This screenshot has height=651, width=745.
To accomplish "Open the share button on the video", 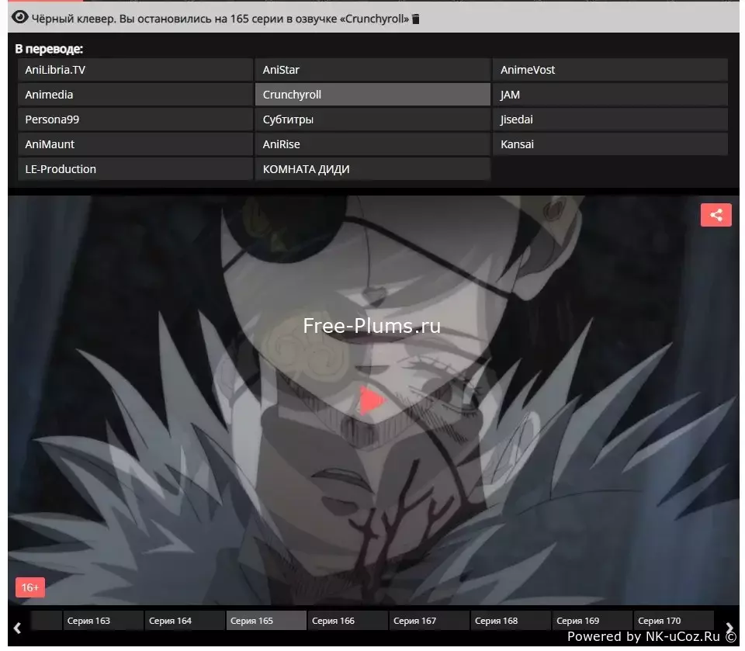I will (716, 215).
